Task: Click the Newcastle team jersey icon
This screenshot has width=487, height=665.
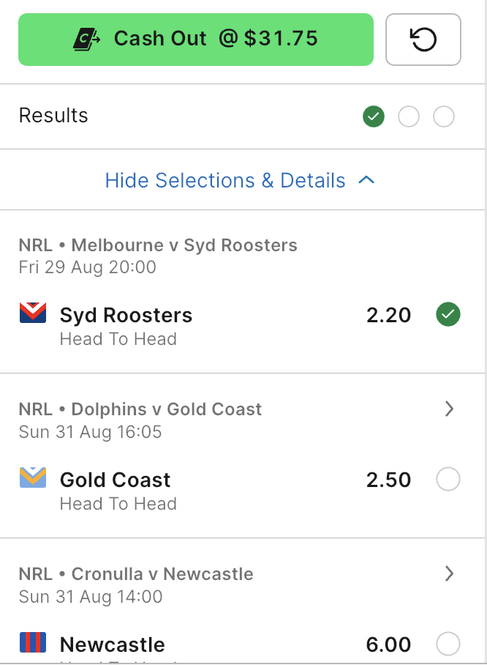Action: (x=33, y=642)
